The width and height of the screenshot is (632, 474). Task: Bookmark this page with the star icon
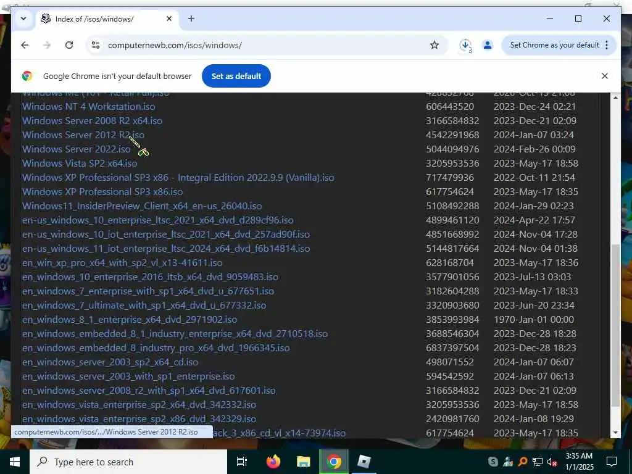point(434,45)
